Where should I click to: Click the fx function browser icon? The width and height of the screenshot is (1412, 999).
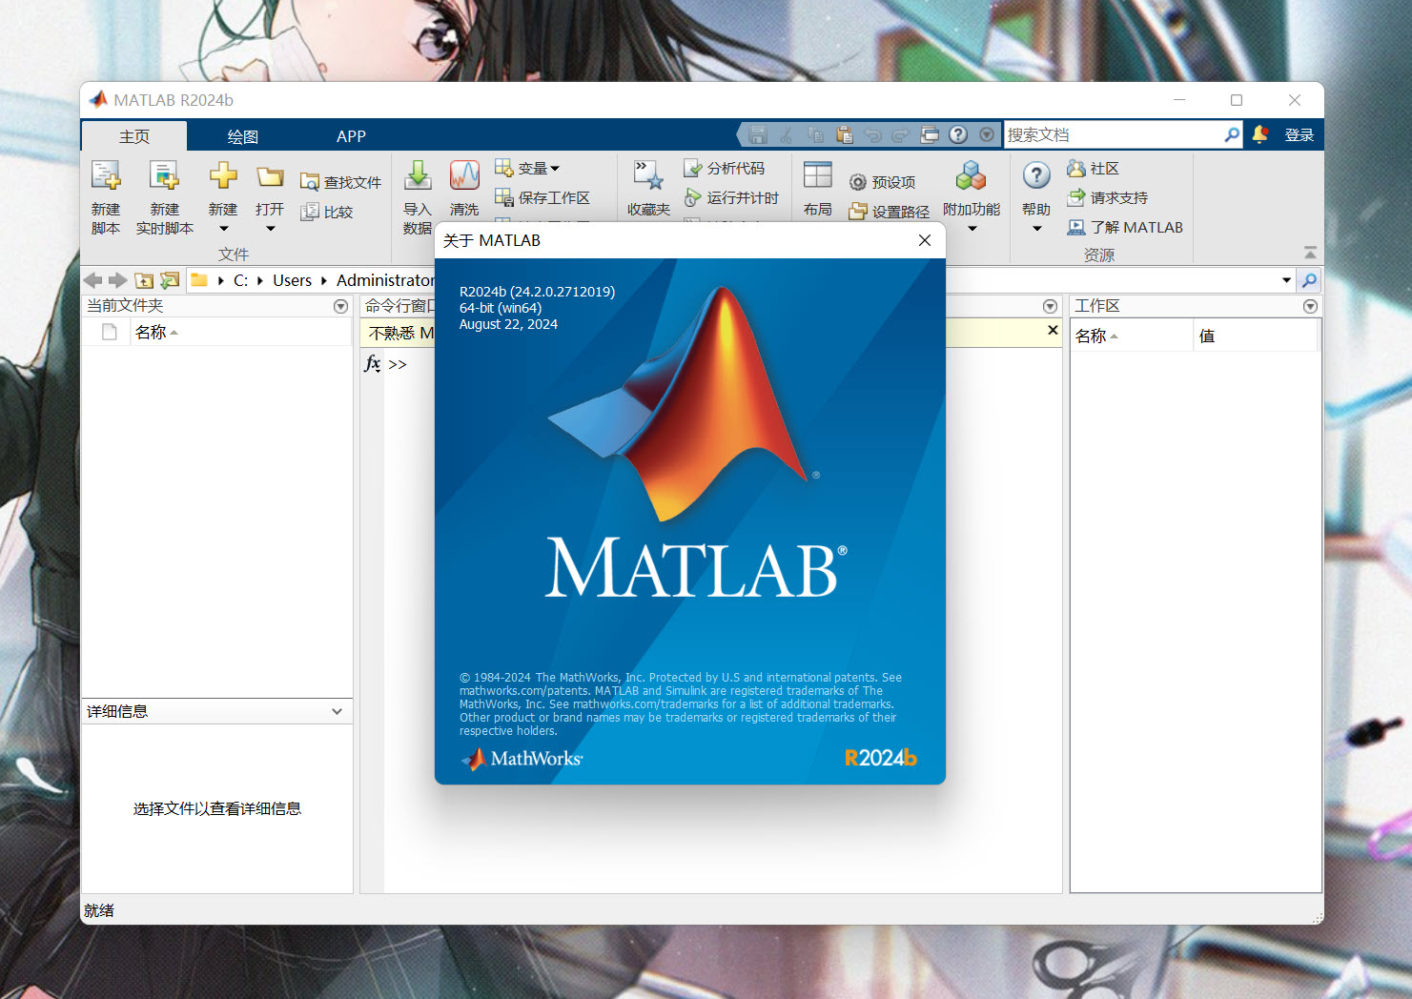[x=373, y=363]
